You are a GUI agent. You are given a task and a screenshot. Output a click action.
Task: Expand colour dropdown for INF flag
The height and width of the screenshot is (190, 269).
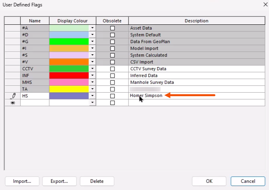[x=92, y=75]
